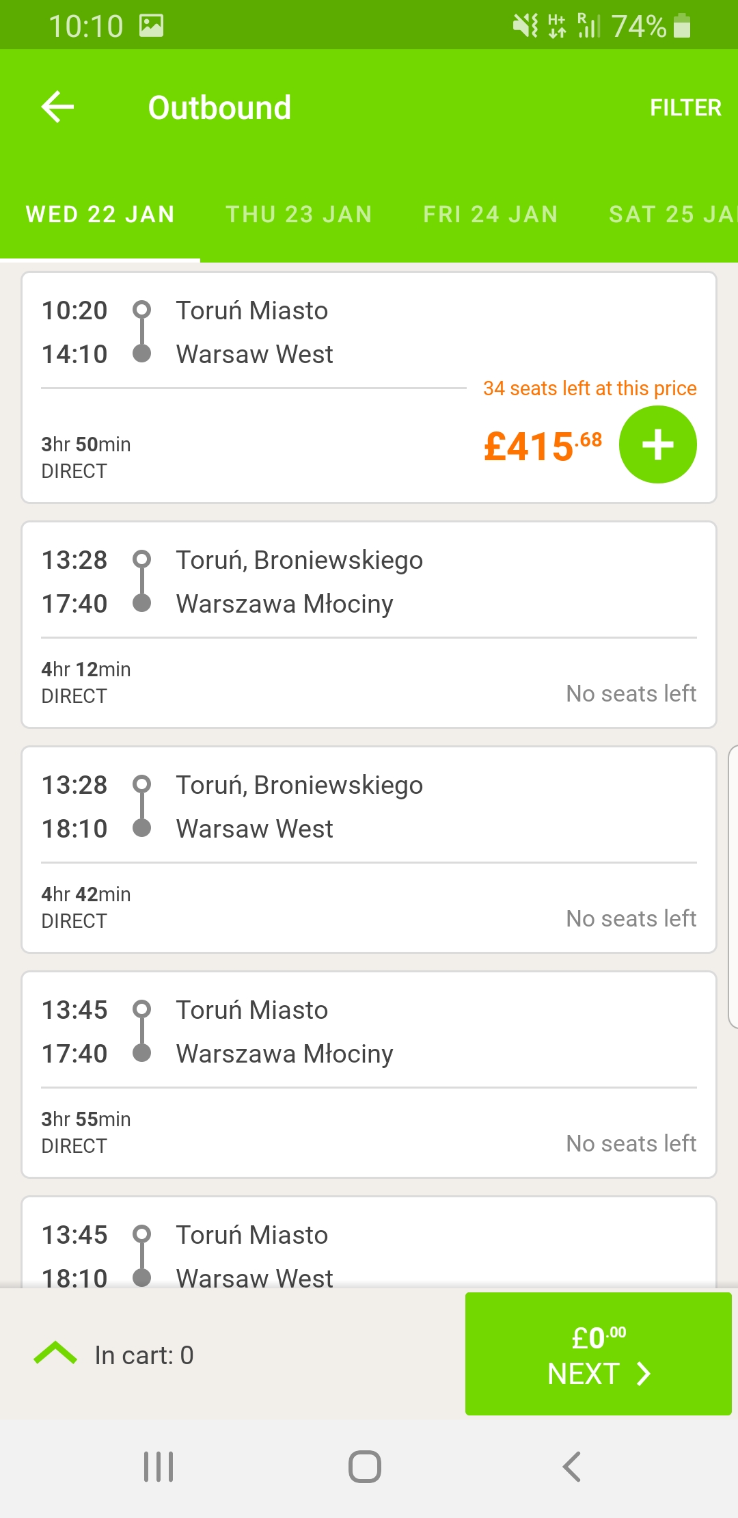Tap the screenshot notification icon in status bar

click(151, 26)
